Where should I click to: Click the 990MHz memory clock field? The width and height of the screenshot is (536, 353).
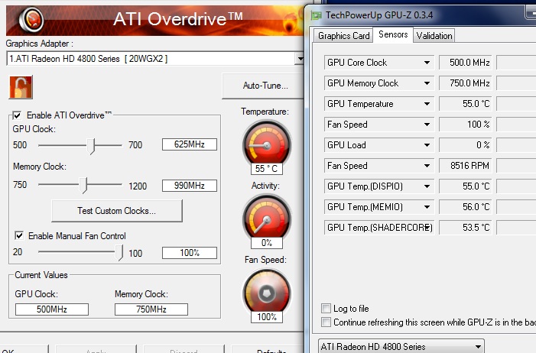[x=190, y=185]
